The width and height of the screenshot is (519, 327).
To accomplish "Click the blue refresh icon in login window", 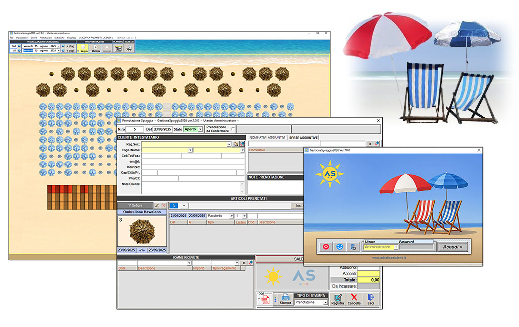I will (340, 246).
